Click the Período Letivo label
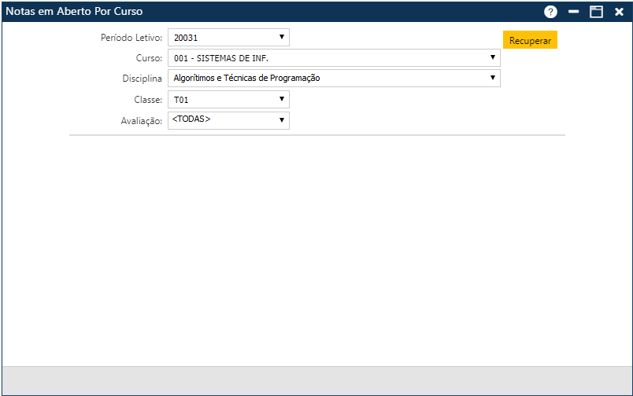 [x=131, y=38]
